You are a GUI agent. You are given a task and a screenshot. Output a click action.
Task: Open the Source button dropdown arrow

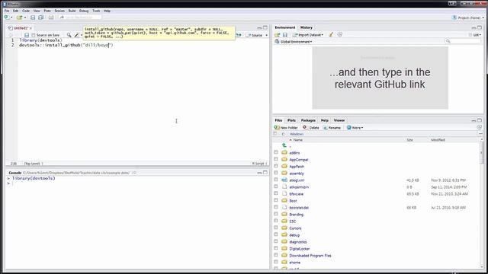pyautogui.click(x=266, y=35)
